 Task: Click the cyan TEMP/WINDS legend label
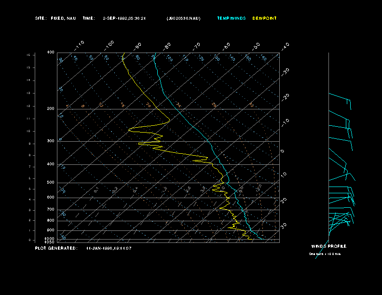pos(232,18)
